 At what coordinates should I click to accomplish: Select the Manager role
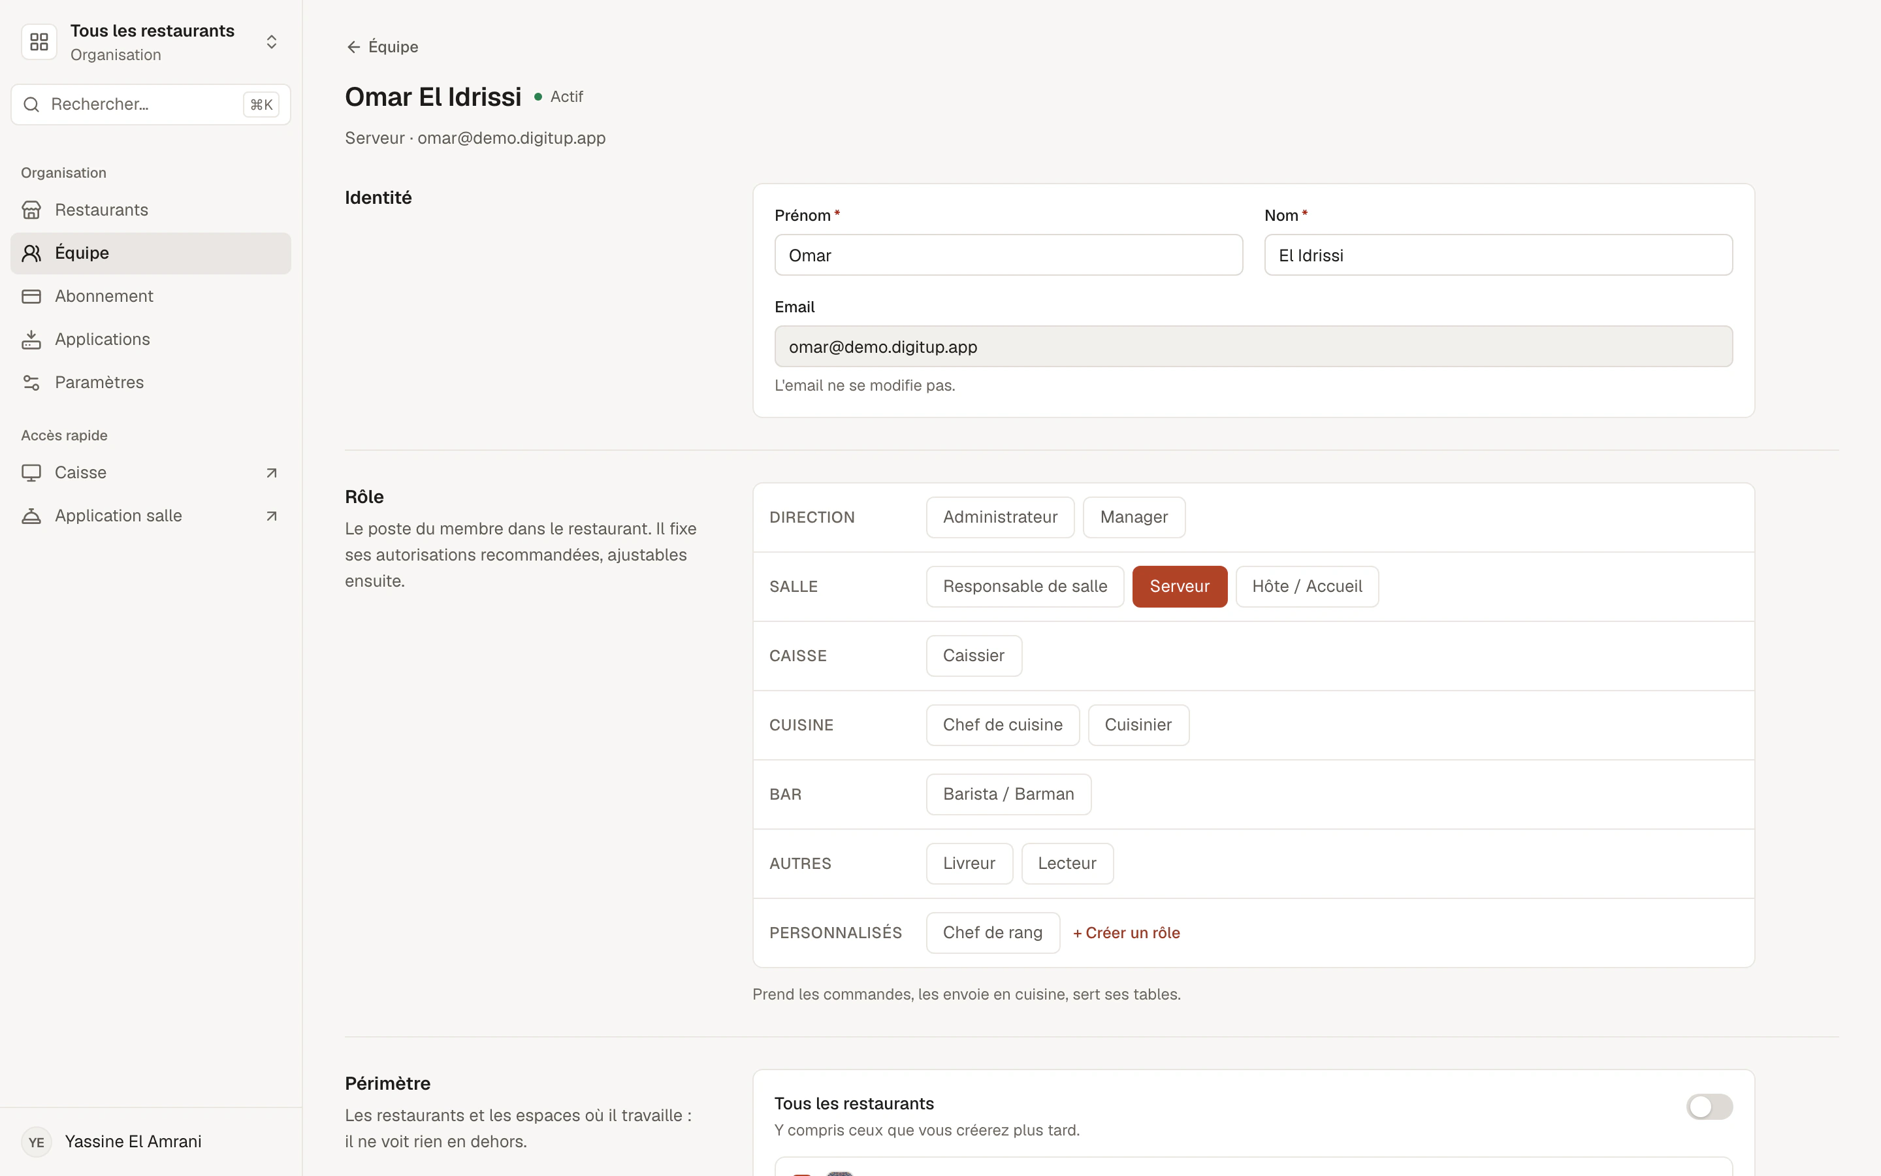pos(1133,517)
